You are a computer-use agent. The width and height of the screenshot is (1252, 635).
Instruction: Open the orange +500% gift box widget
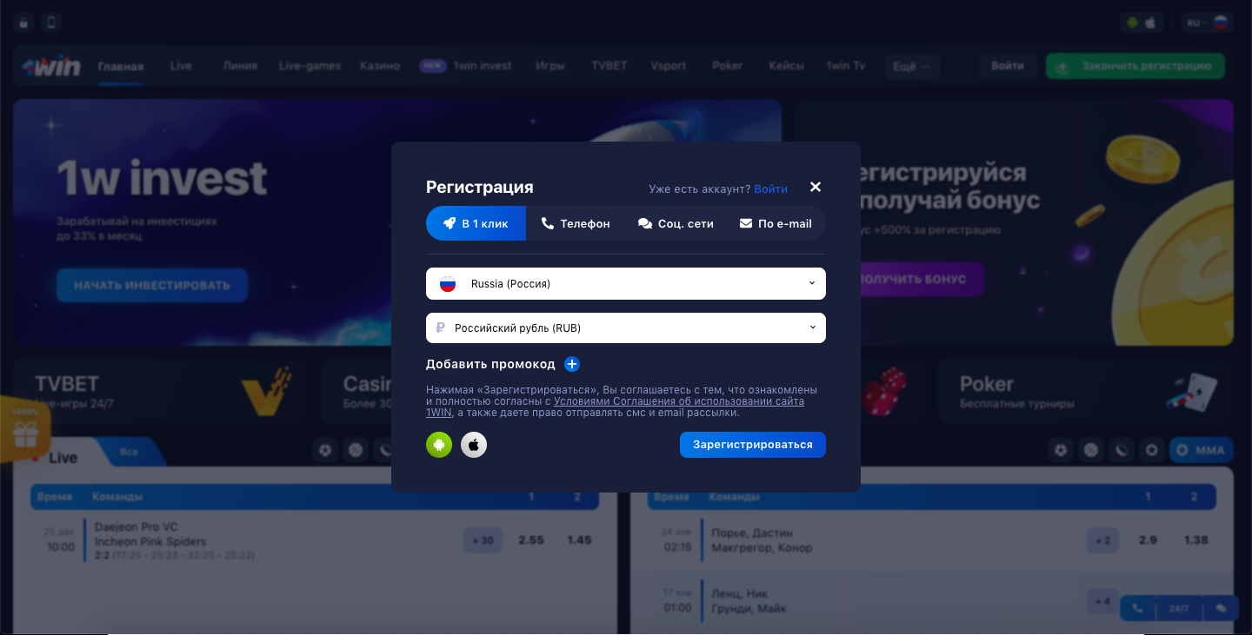coord(25,428)
